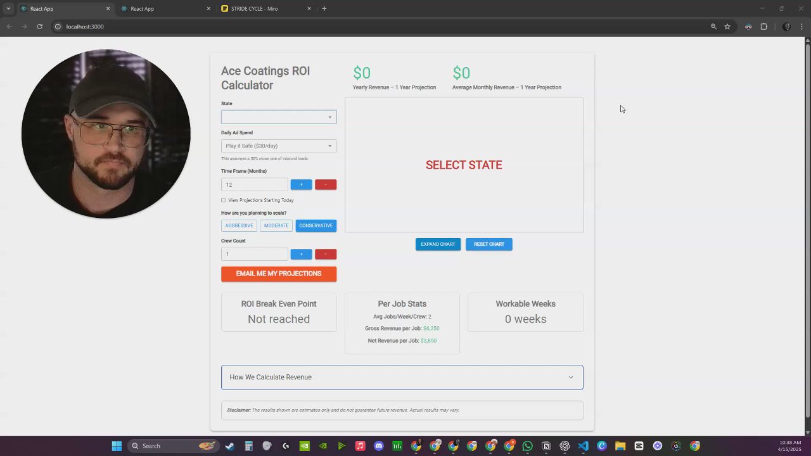Select the CONSERVATIVE scaling option

click(x=316, y=226)
